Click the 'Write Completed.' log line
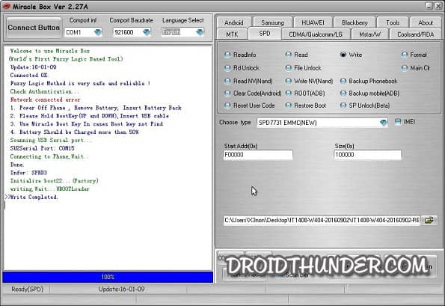 34,197
